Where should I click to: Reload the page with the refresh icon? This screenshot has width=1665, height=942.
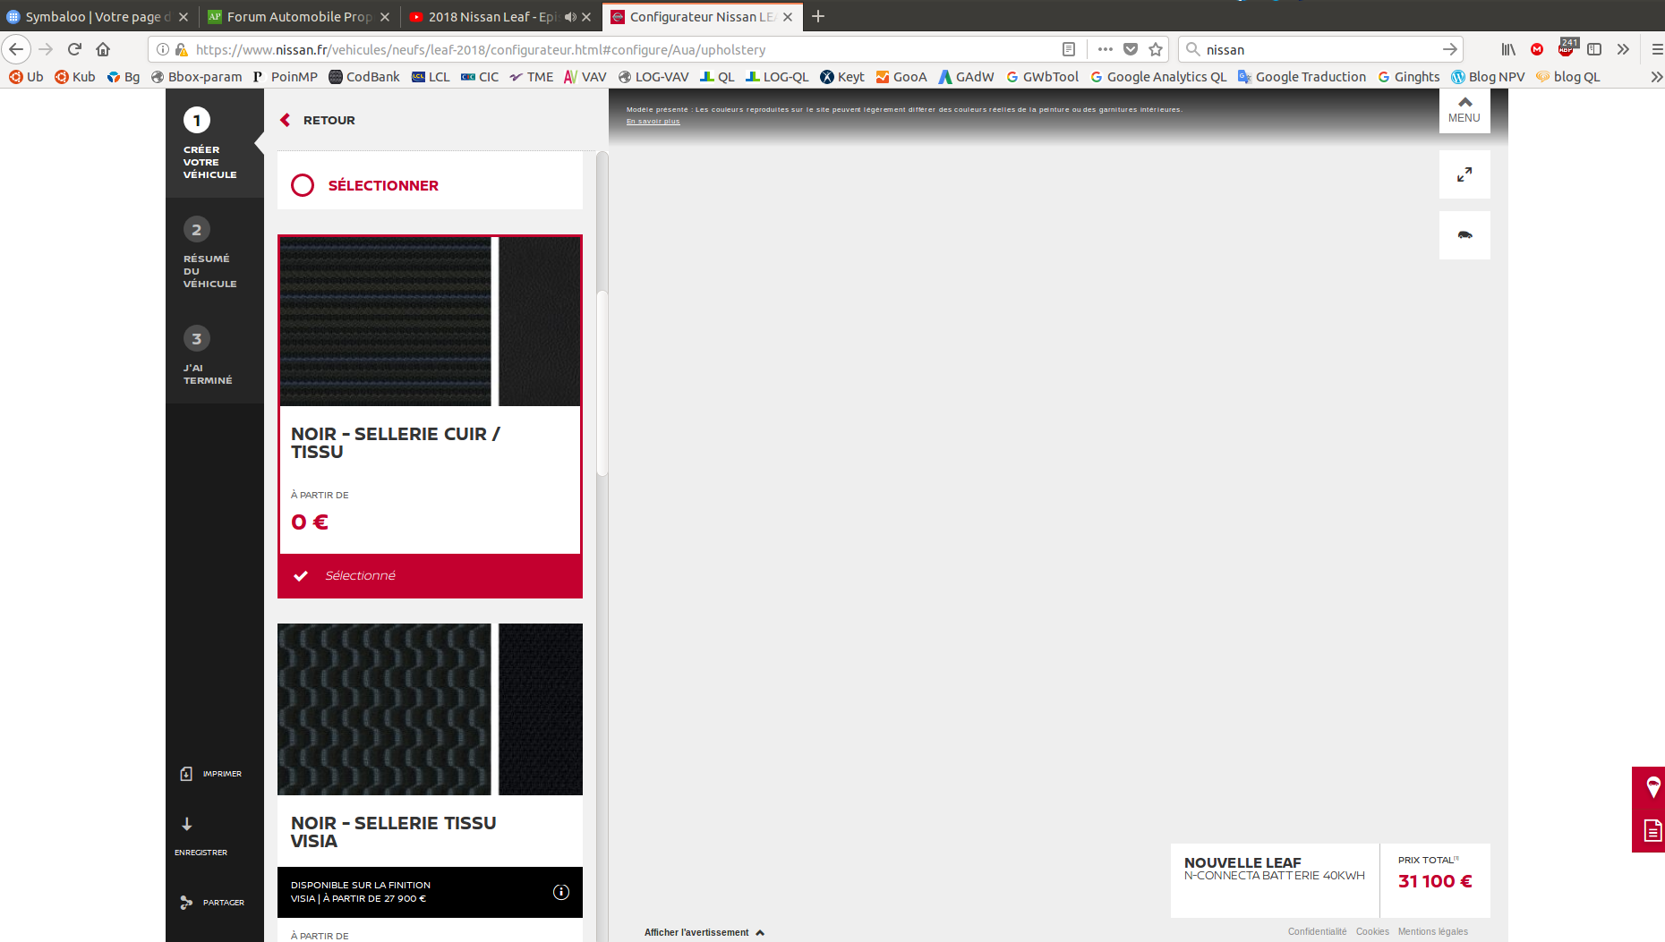click(74, 49)
